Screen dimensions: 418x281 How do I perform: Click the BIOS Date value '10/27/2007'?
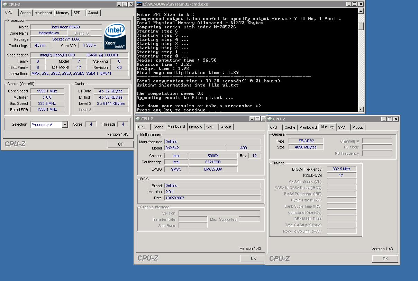click(x=212, y=198)
